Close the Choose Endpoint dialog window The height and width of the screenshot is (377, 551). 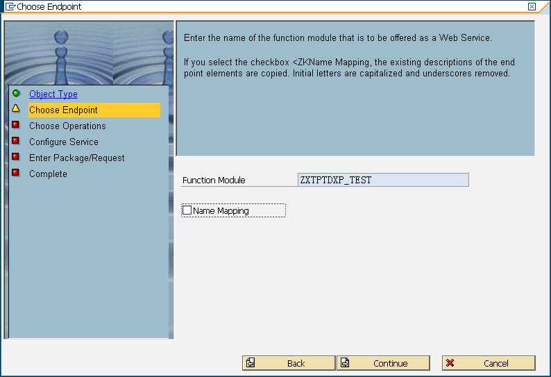coord(532,6)
